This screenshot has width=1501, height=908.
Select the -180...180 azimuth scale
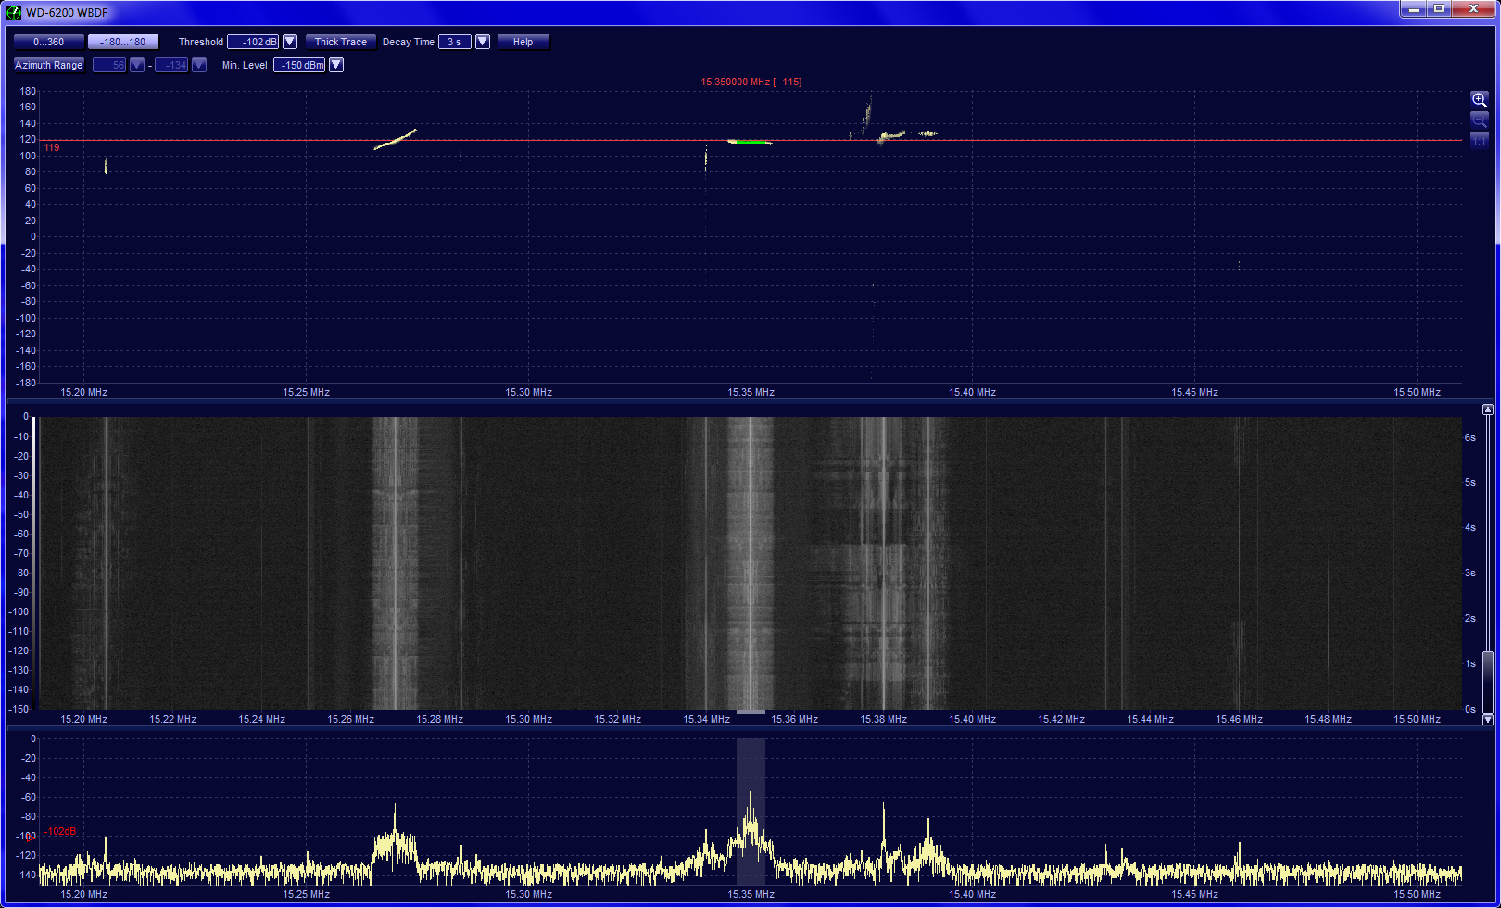point(123,42)
